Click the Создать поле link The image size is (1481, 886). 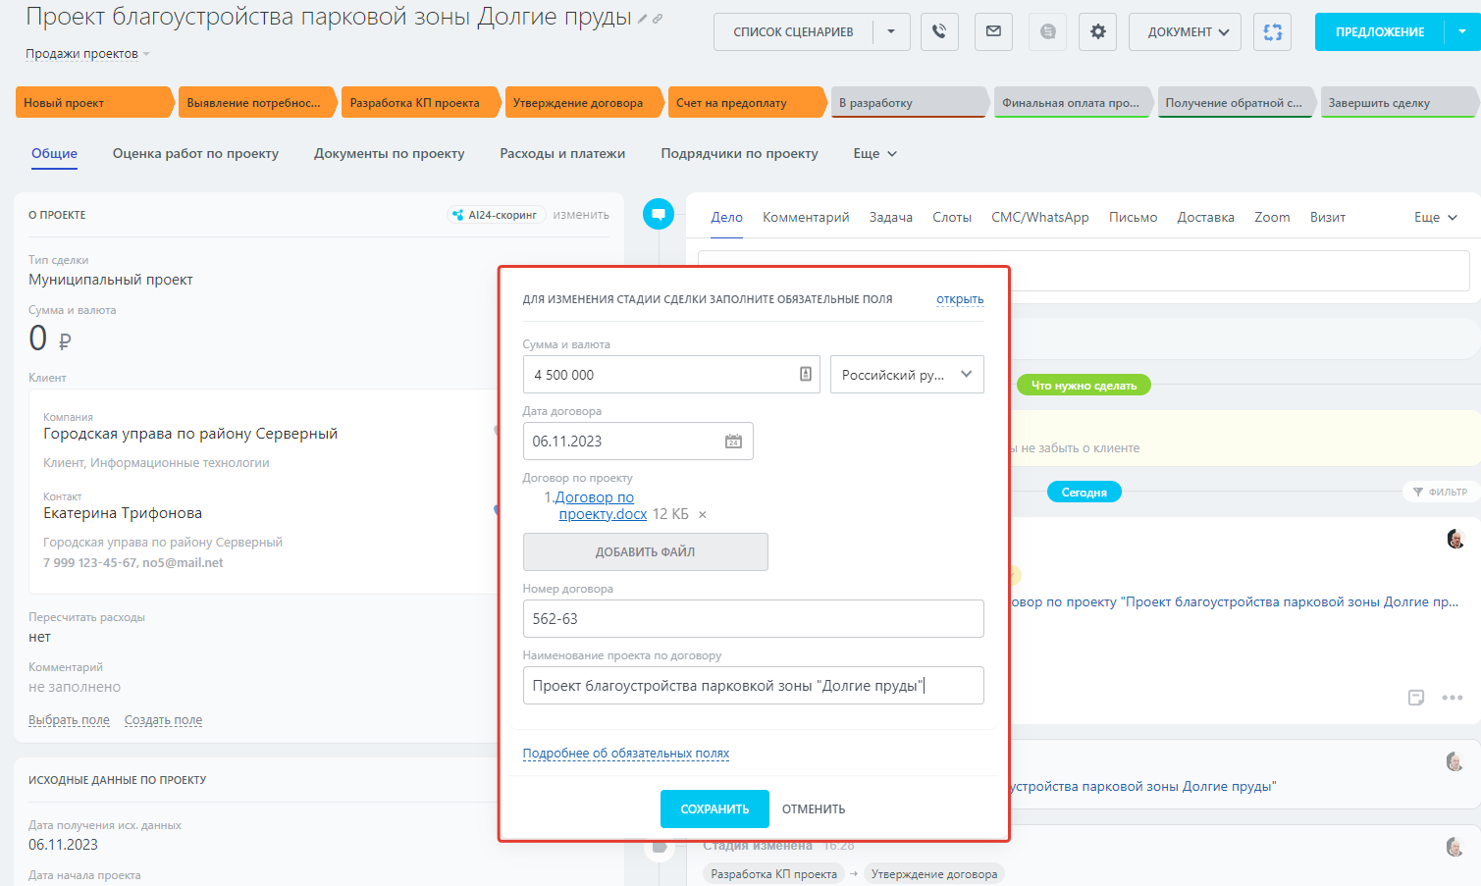tap(163, 720)
